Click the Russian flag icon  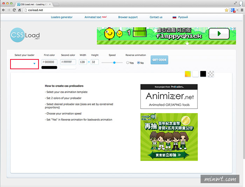tap(174, 17)
